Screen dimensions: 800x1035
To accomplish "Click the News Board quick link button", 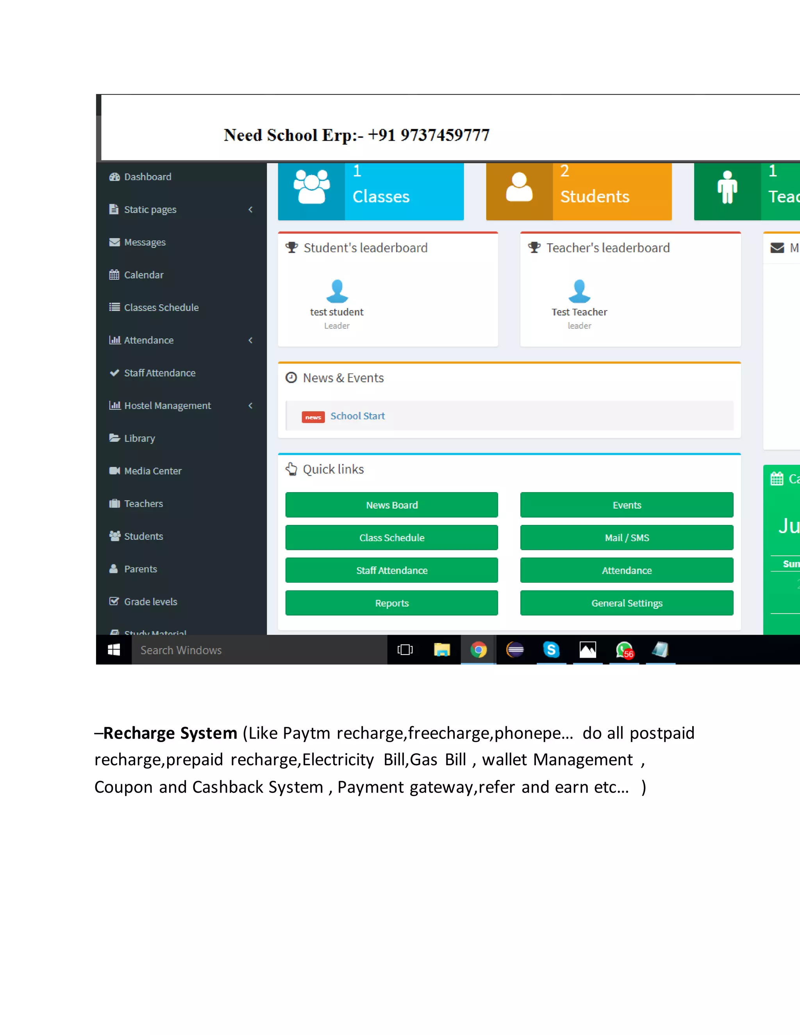I will (391, 505).
